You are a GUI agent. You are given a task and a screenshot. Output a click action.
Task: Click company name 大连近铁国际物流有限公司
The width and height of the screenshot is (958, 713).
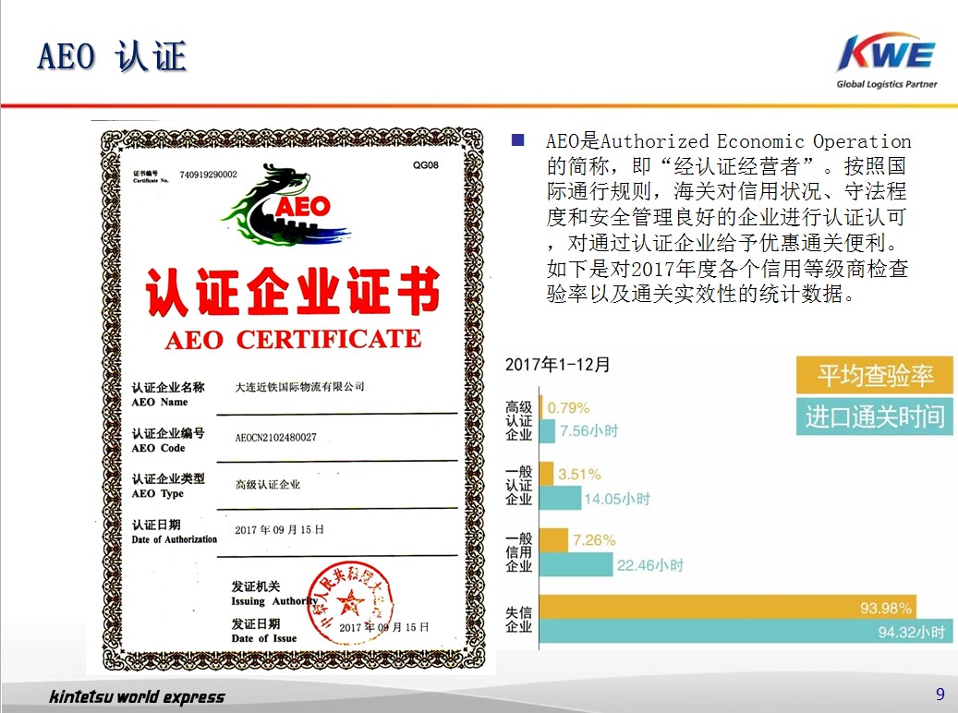pos(299,387)
